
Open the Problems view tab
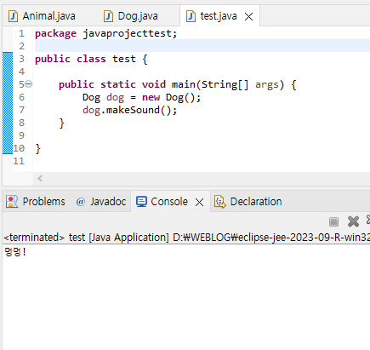[x=36, y=202]
